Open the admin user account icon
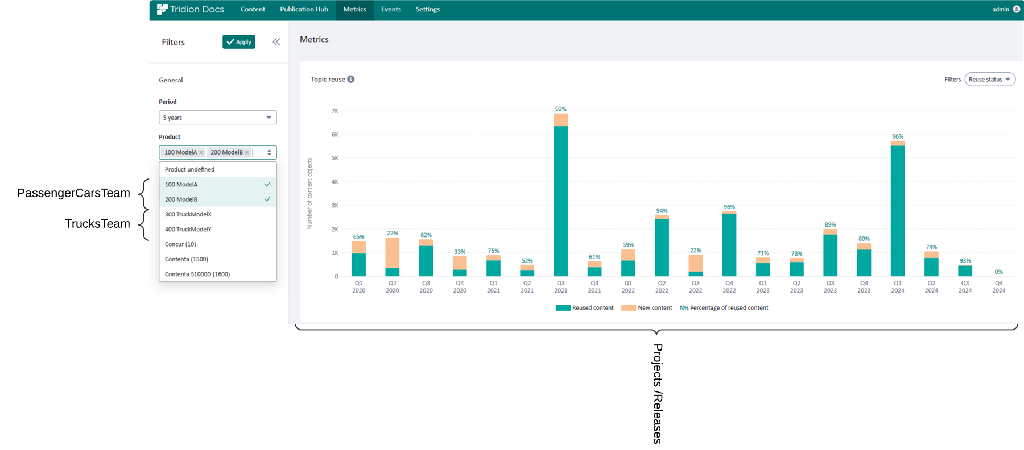 coord(1016,9)
